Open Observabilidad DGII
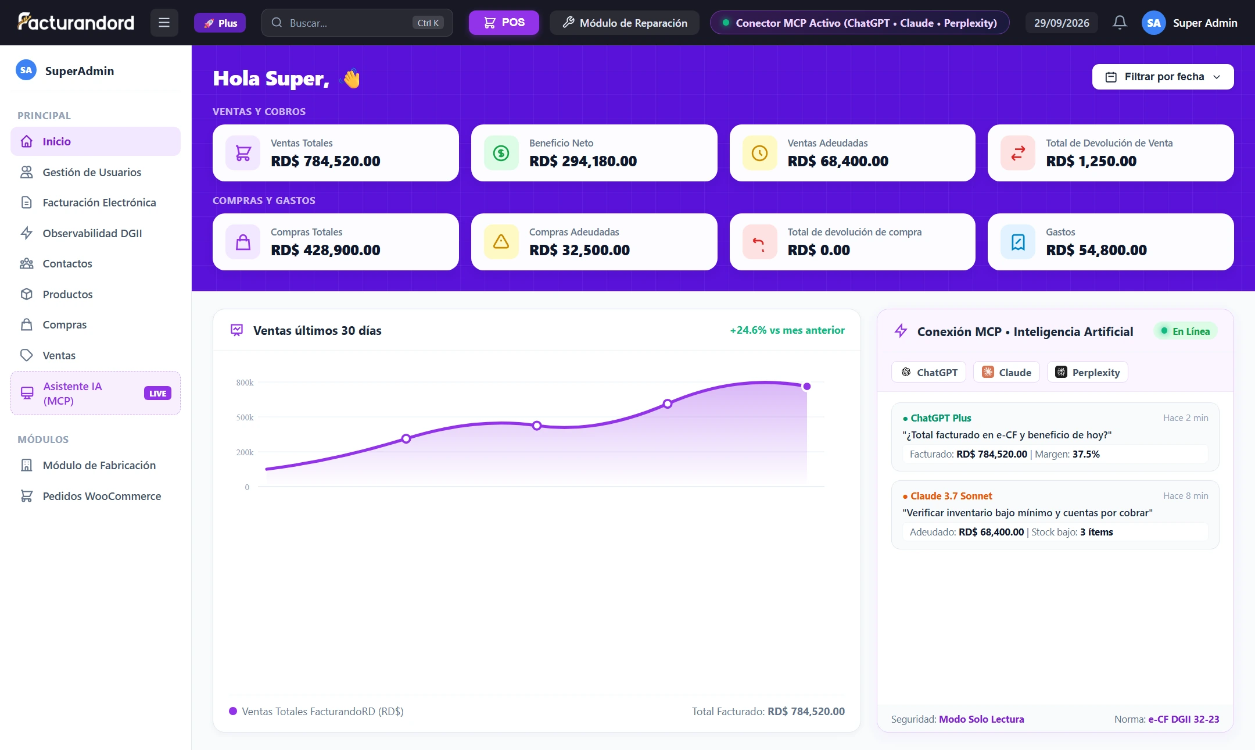Image resolution: width=1255 pixels, height=750 pixels. pos(95,233)
